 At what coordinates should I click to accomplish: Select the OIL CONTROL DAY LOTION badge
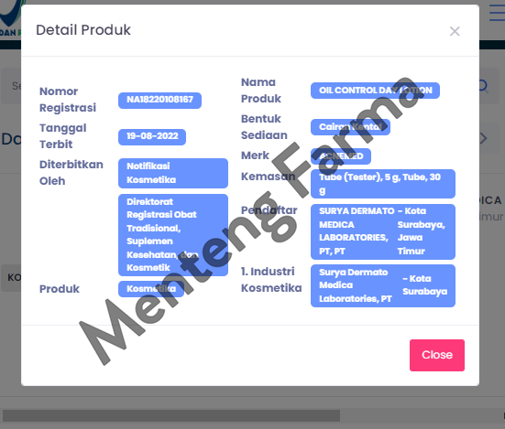tap(375, 91)
